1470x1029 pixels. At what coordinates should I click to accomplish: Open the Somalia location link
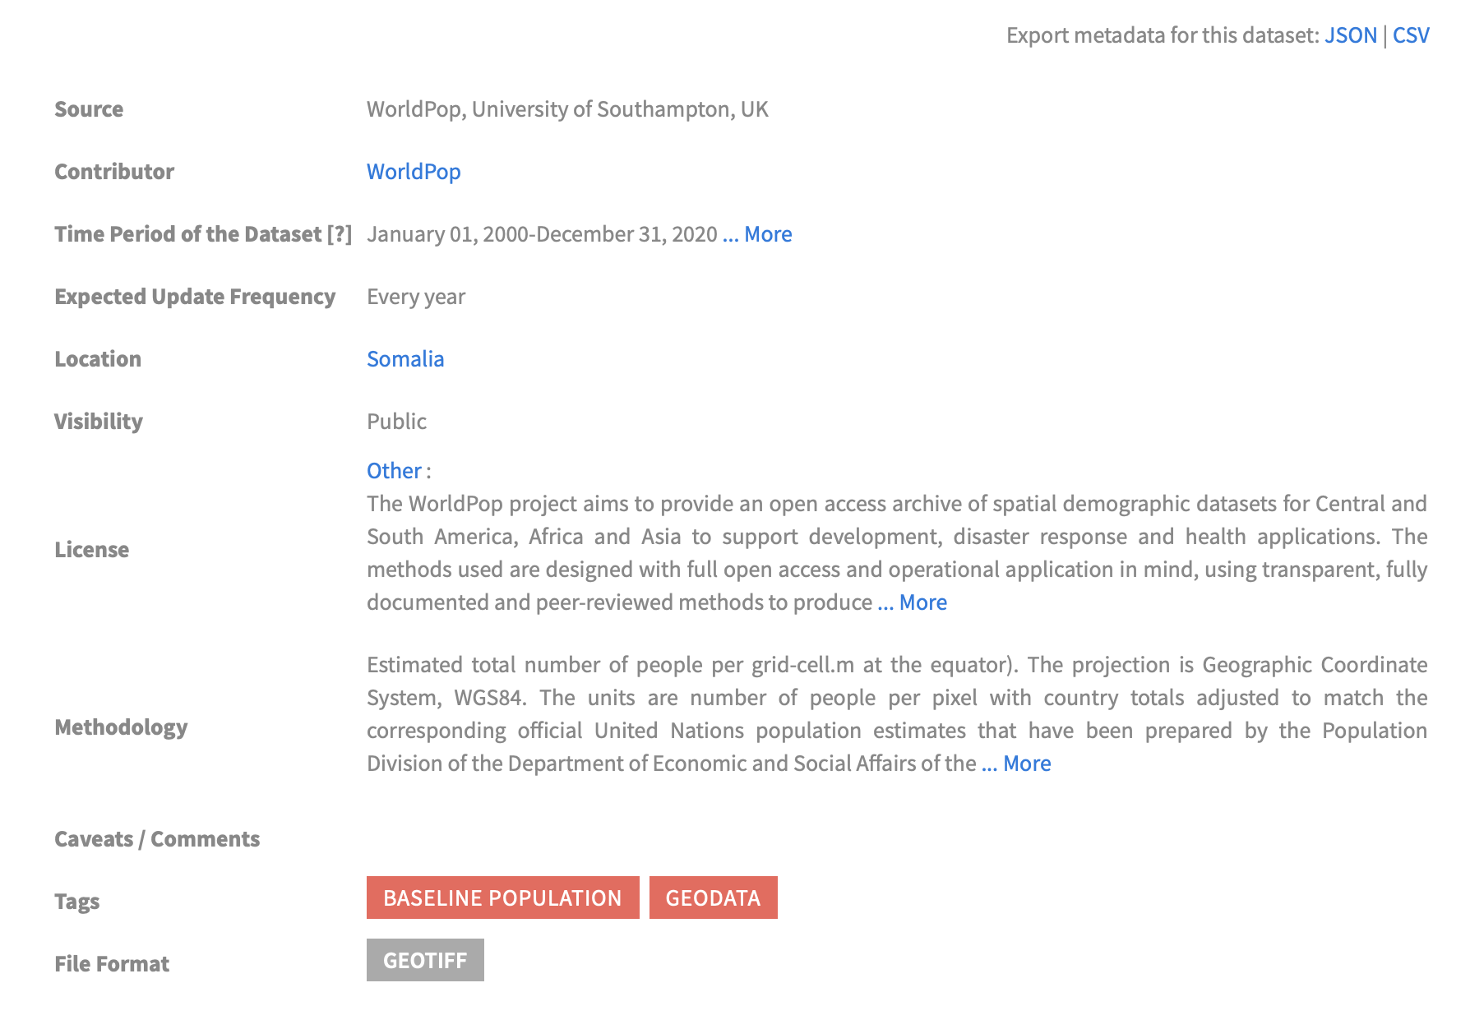point(405,359)
